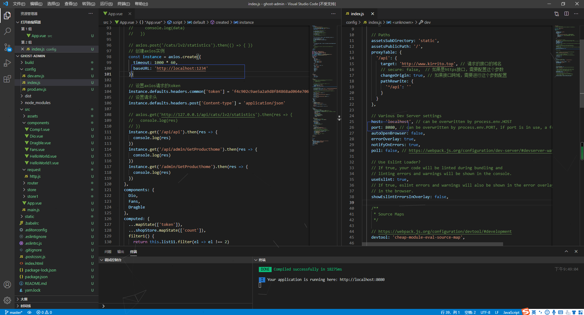Click the 'created' breadcrumb item
This screenshot has width=584, height=315.
(222, 23)
